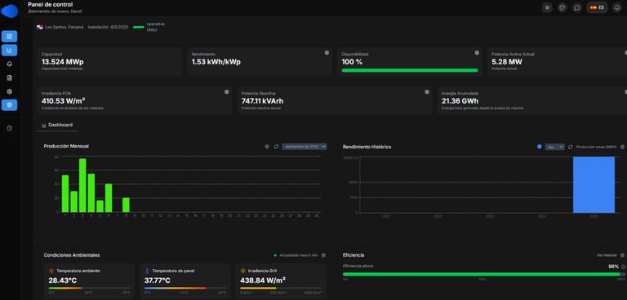Click the 1.53 kWh/kWp value
The image size is (627, 300).
[x=216, y=62]
